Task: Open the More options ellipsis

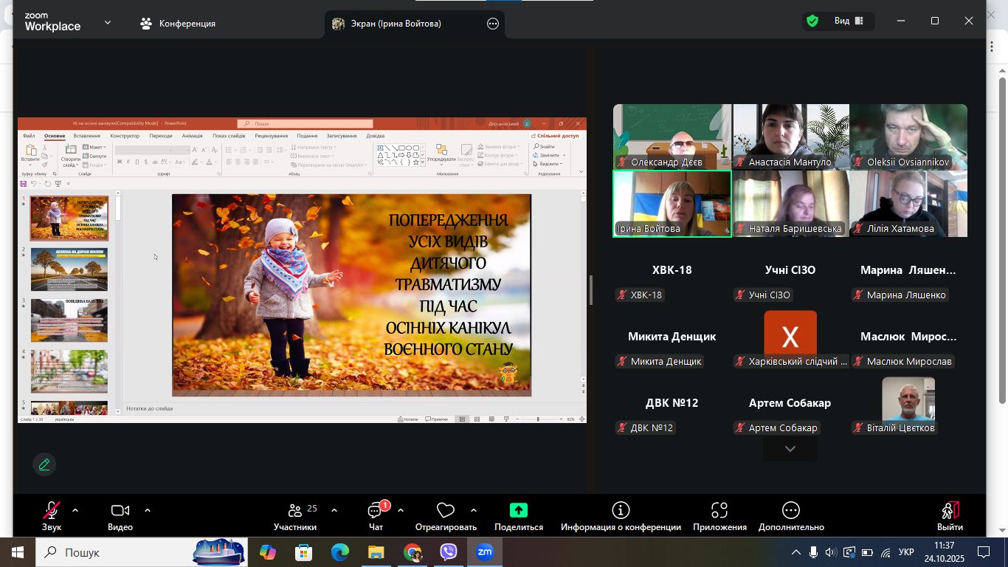Action: (x=790, y=517)
